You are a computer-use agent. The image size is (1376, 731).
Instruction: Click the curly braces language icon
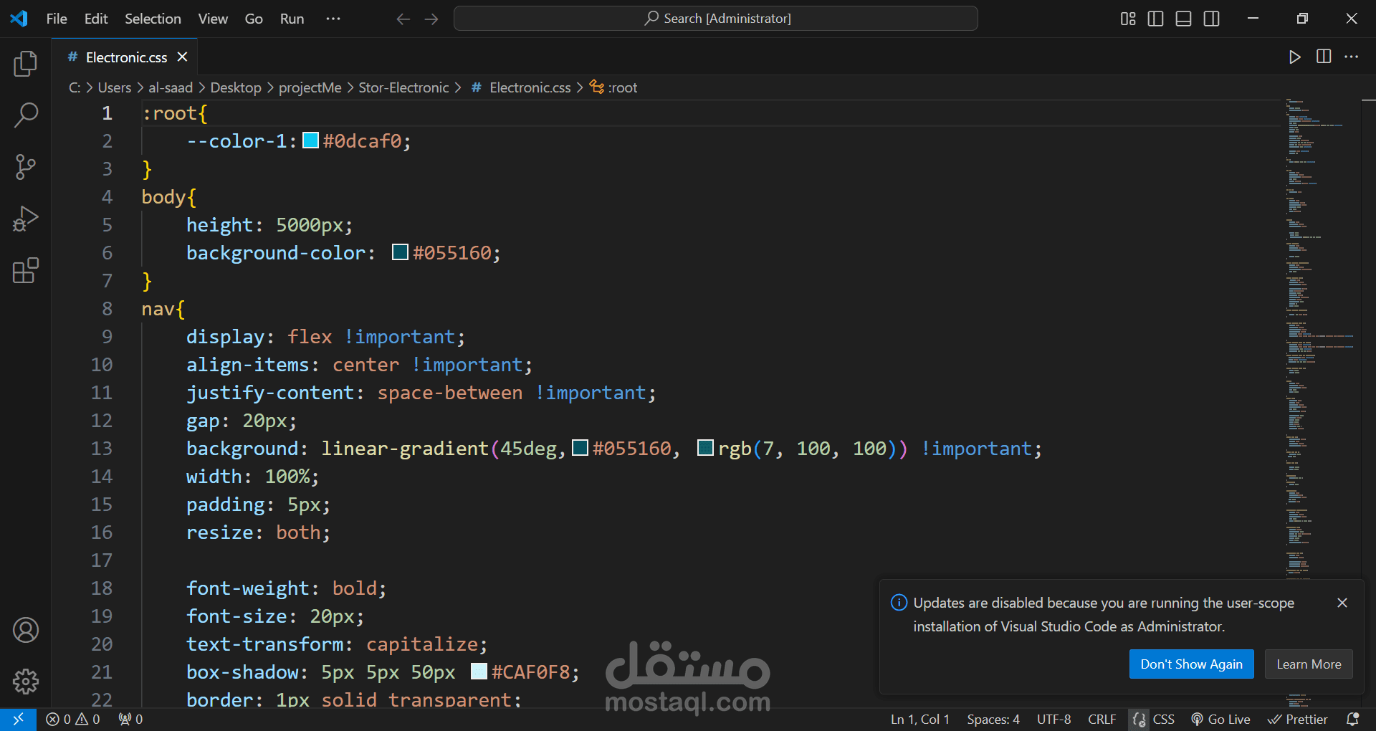tap(1139, 719)
